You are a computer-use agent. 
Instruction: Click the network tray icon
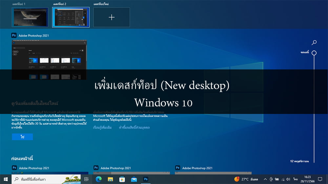click(283, 179)
